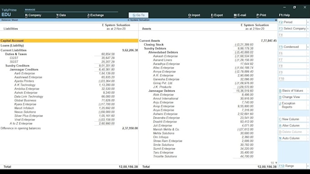Click B: Basis of Values button
310x174 pixels.
click(x=292, y=91)
